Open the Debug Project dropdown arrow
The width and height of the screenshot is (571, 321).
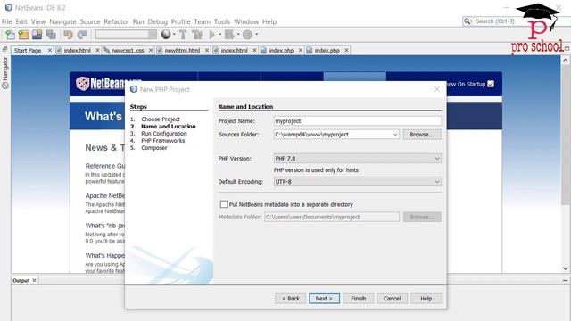pos(238,35)
